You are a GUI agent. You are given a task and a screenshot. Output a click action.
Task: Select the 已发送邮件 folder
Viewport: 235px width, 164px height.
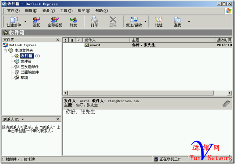coord(30,67)
